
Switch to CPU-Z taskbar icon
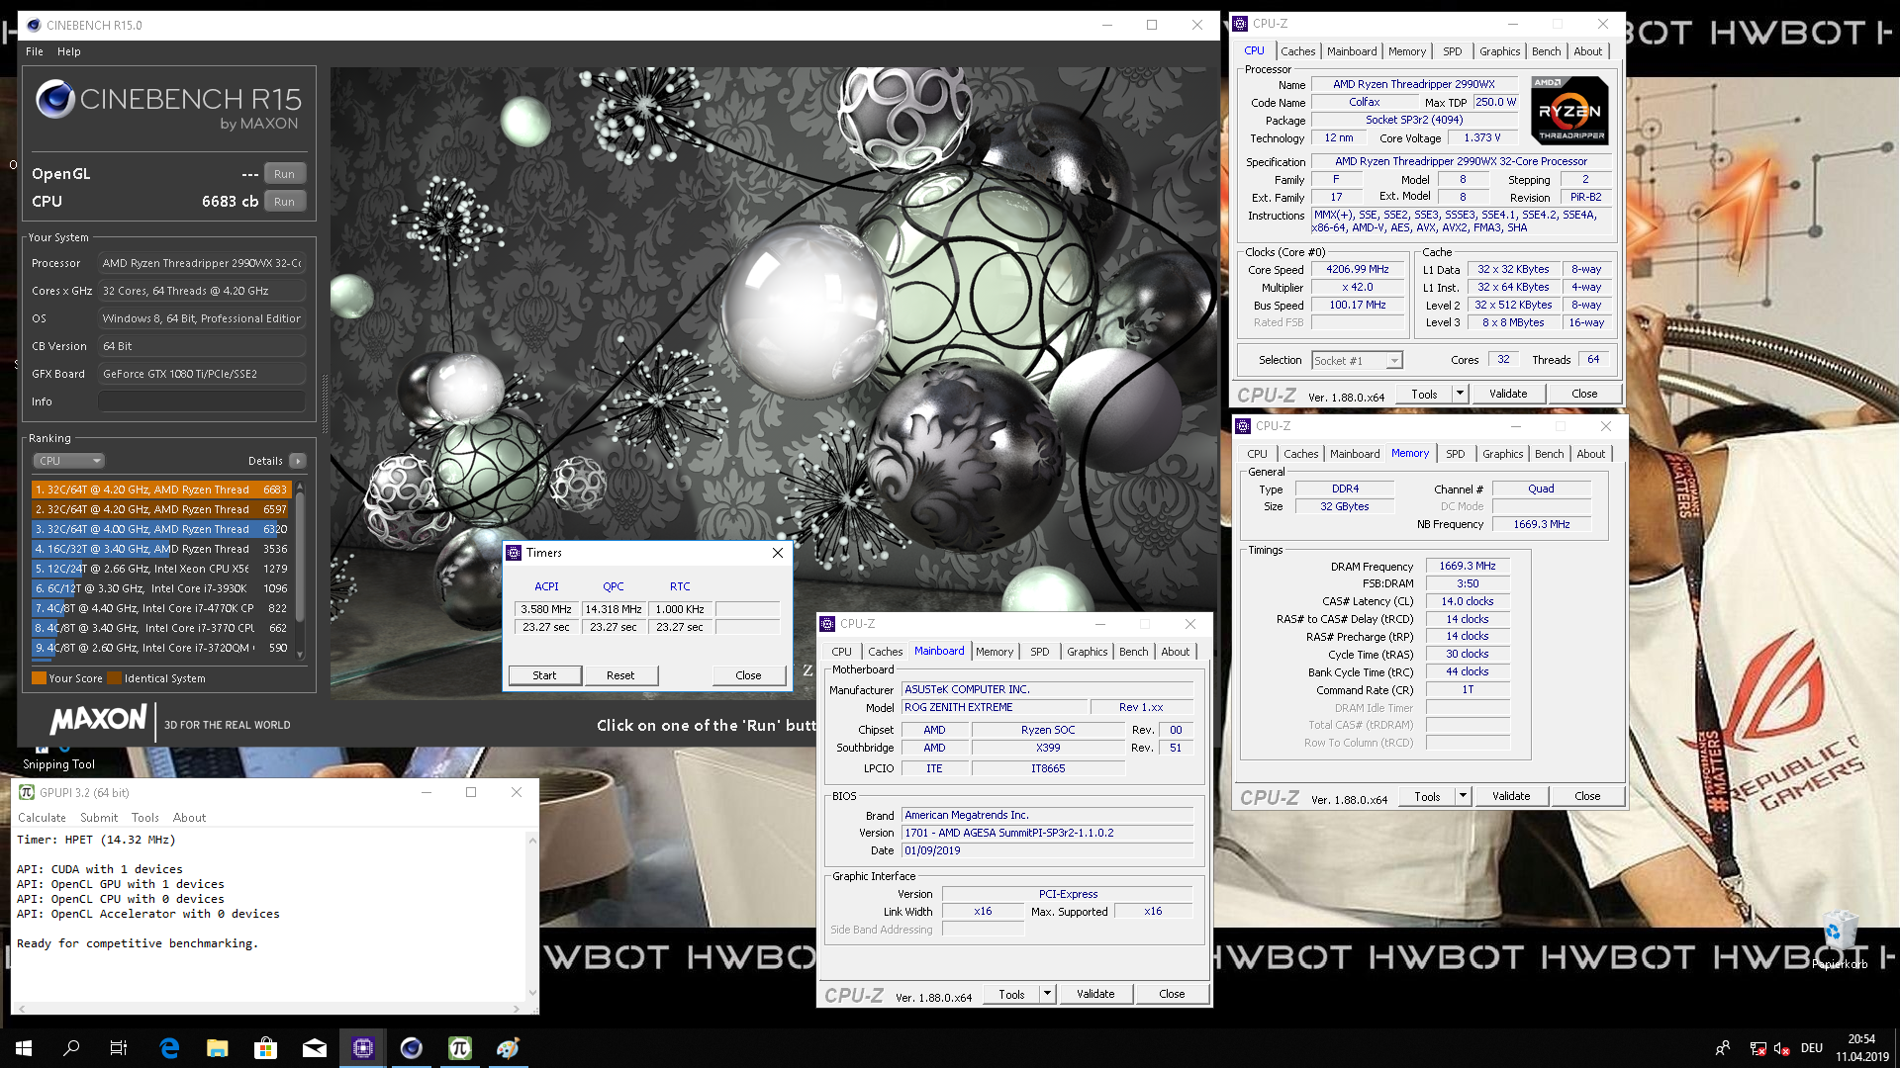coord(363,1048)
